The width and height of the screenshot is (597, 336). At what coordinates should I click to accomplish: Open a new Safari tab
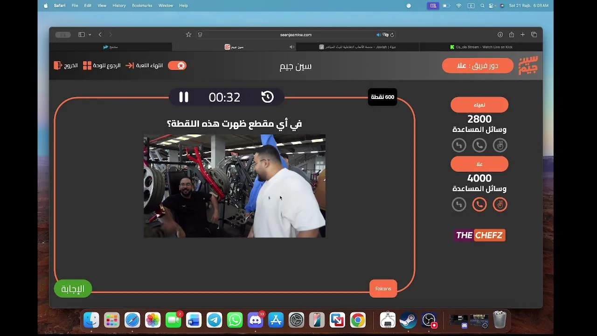(522, 35)
